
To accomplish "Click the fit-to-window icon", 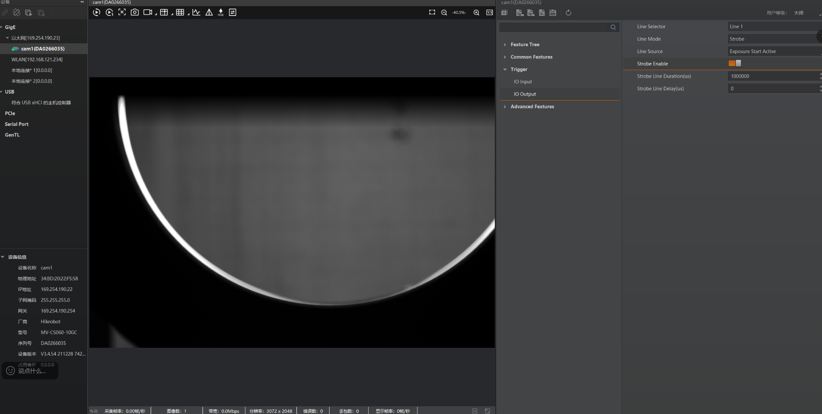I will click(x=432, y=12).
